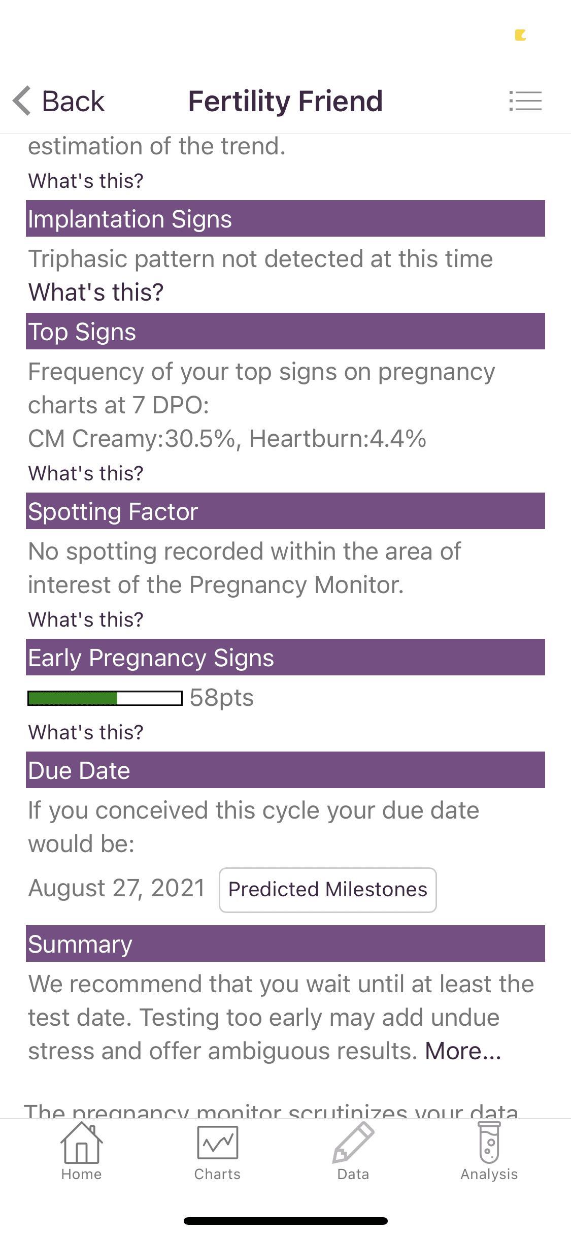
Task: Tap What's this under Top Signs
Action: coord(86,473)
